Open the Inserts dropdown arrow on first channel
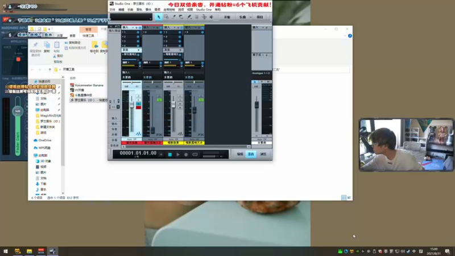 (133, 27)
